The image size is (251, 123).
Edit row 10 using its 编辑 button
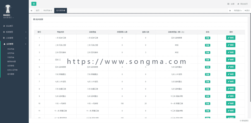click(231, 103)
